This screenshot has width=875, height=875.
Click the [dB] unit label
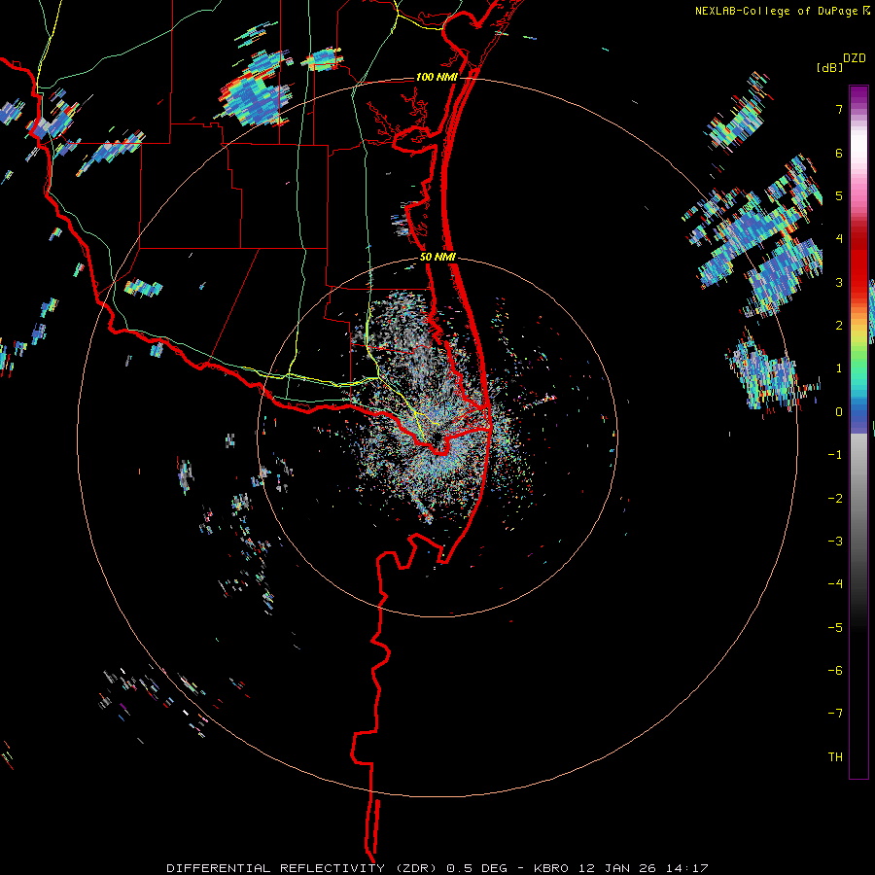point(830,67)
